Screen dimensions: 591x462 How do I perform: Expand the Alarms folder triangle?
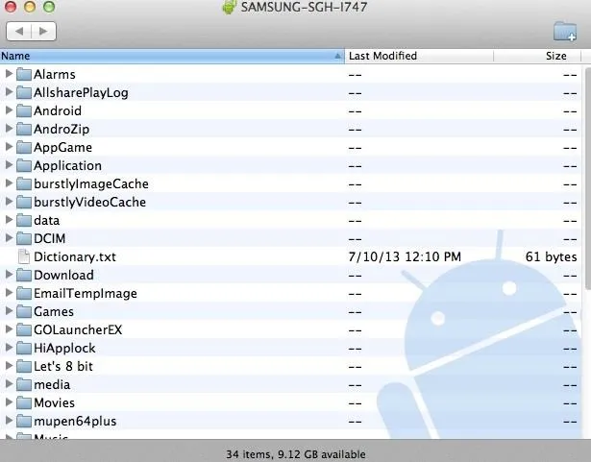(9, 74)
